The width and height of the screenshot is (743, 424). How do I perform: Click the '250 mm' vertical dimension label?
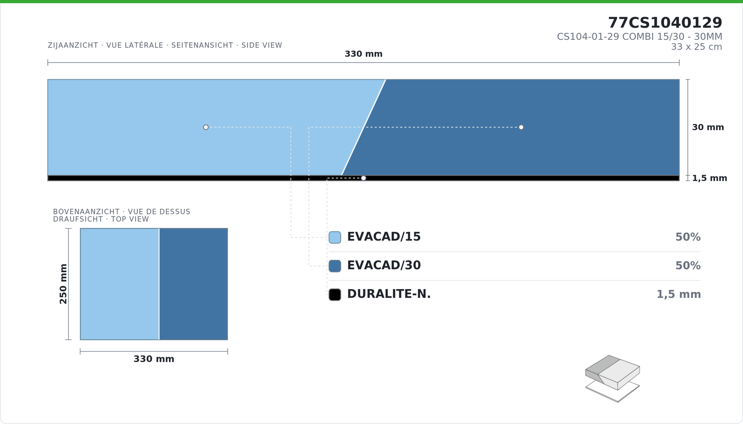point(64,284)
